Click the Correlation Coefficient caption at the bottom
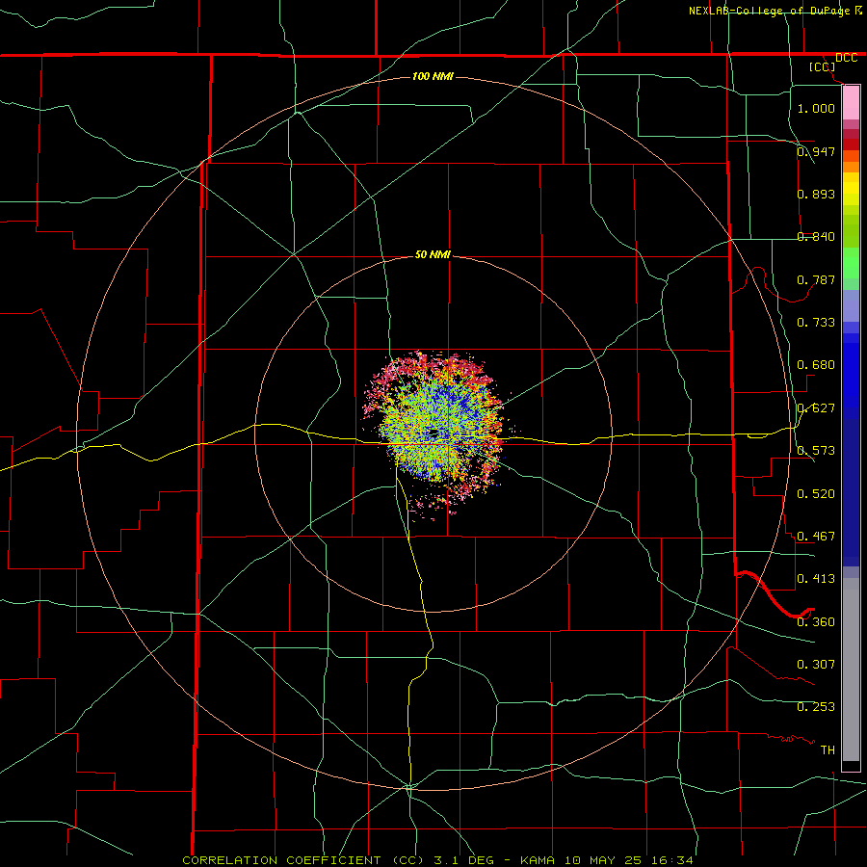Viewport: 867px width, 867px height. pos(438,860)
